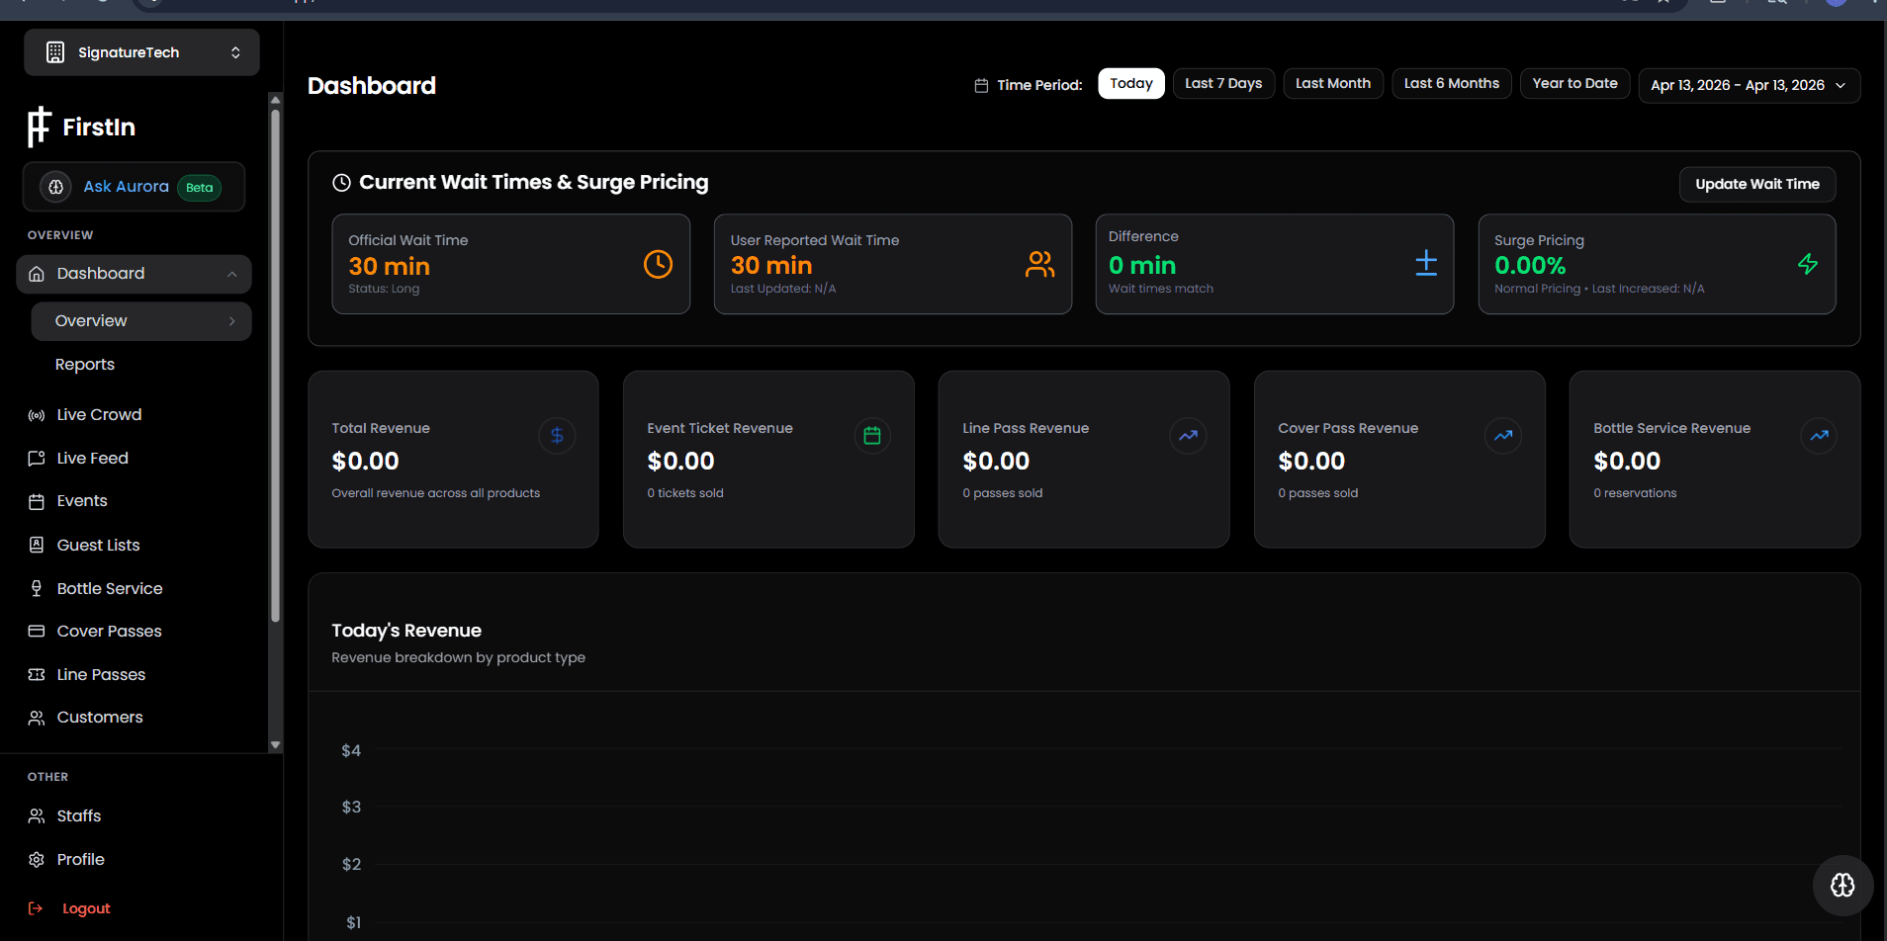Click the Update Wait Time button
This screenshot has width=1887, height=941.
click(x=1756, y=185)
